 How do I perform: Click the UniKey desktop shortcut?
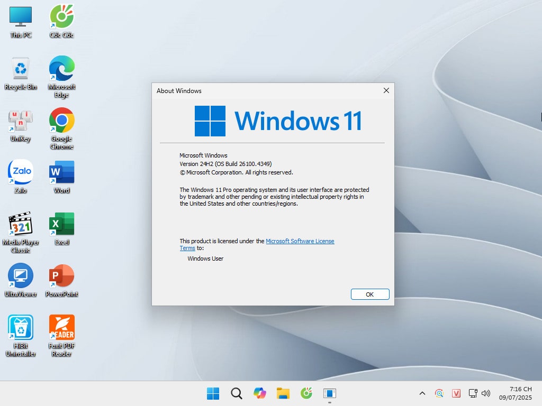21,125
